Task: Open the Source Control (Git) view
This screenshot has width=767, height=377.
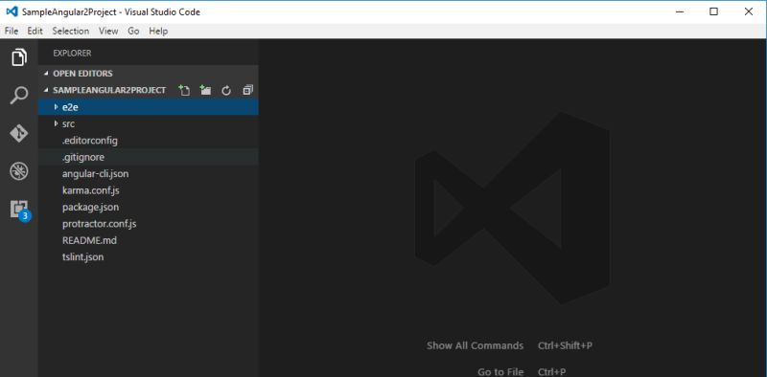Action: click(x=18, y=133)
